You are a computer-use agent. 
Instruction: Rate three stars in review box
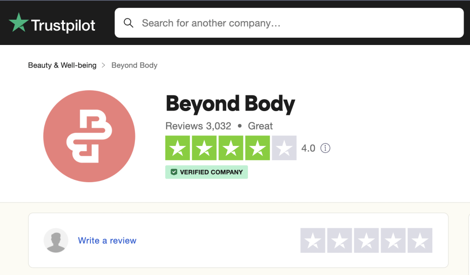point(366,241)
